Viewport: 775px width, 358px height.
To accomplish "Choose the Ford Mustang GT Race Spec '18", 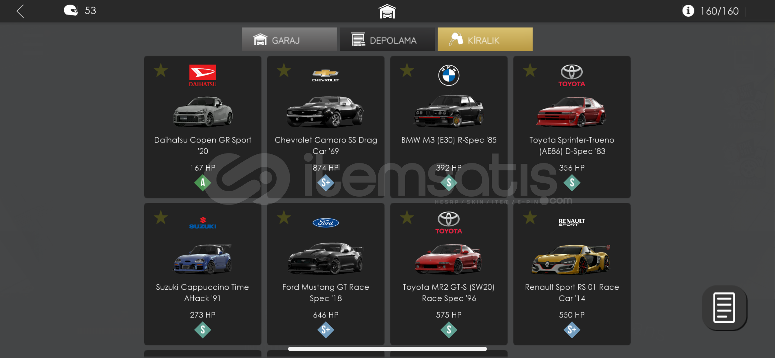I will (326, 274).
